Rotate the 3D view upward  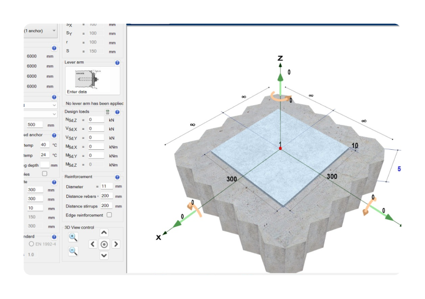104,233
